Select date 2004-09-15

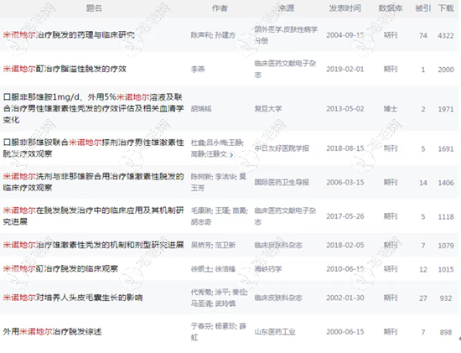click(x=345, y=35)
